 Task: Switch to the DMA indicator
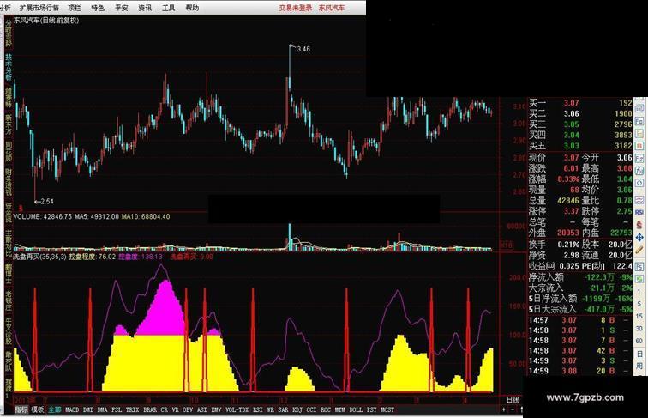pyautogui.click(x=102, y=409)
